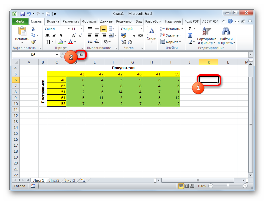Save the workbook with the floppy disk icon
The image size is (265, 201).
pyautogui.click(x=23, y=14)
